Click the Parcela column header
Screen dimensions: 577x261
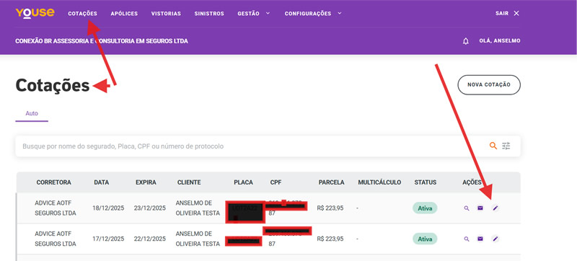[x=332, y=182]
